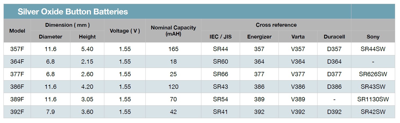Click the Nominal Capacity (mAH) header
Viewport: 400px width, 123px height.
point(173,31)
